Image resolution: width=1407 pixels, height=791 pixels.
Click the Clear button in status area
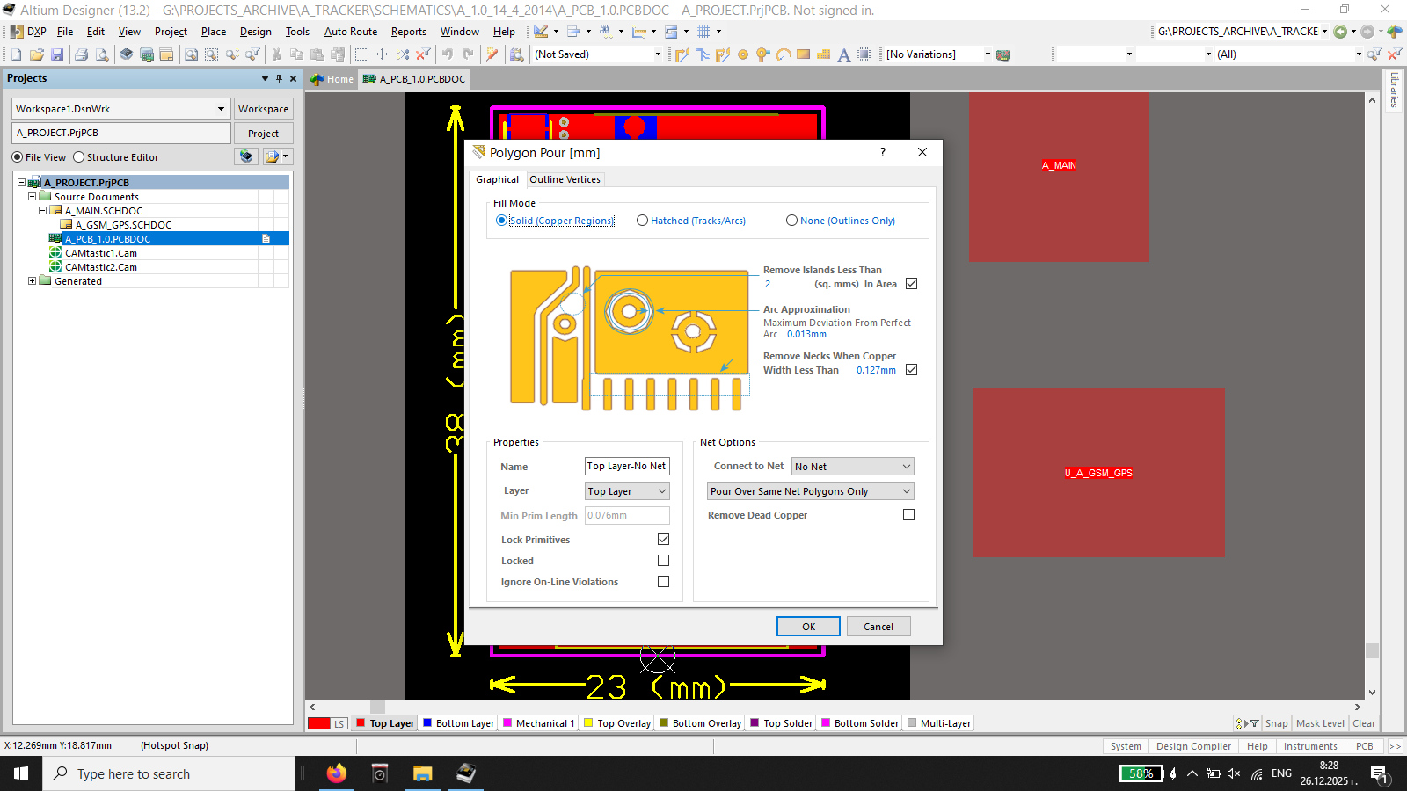1364,723
